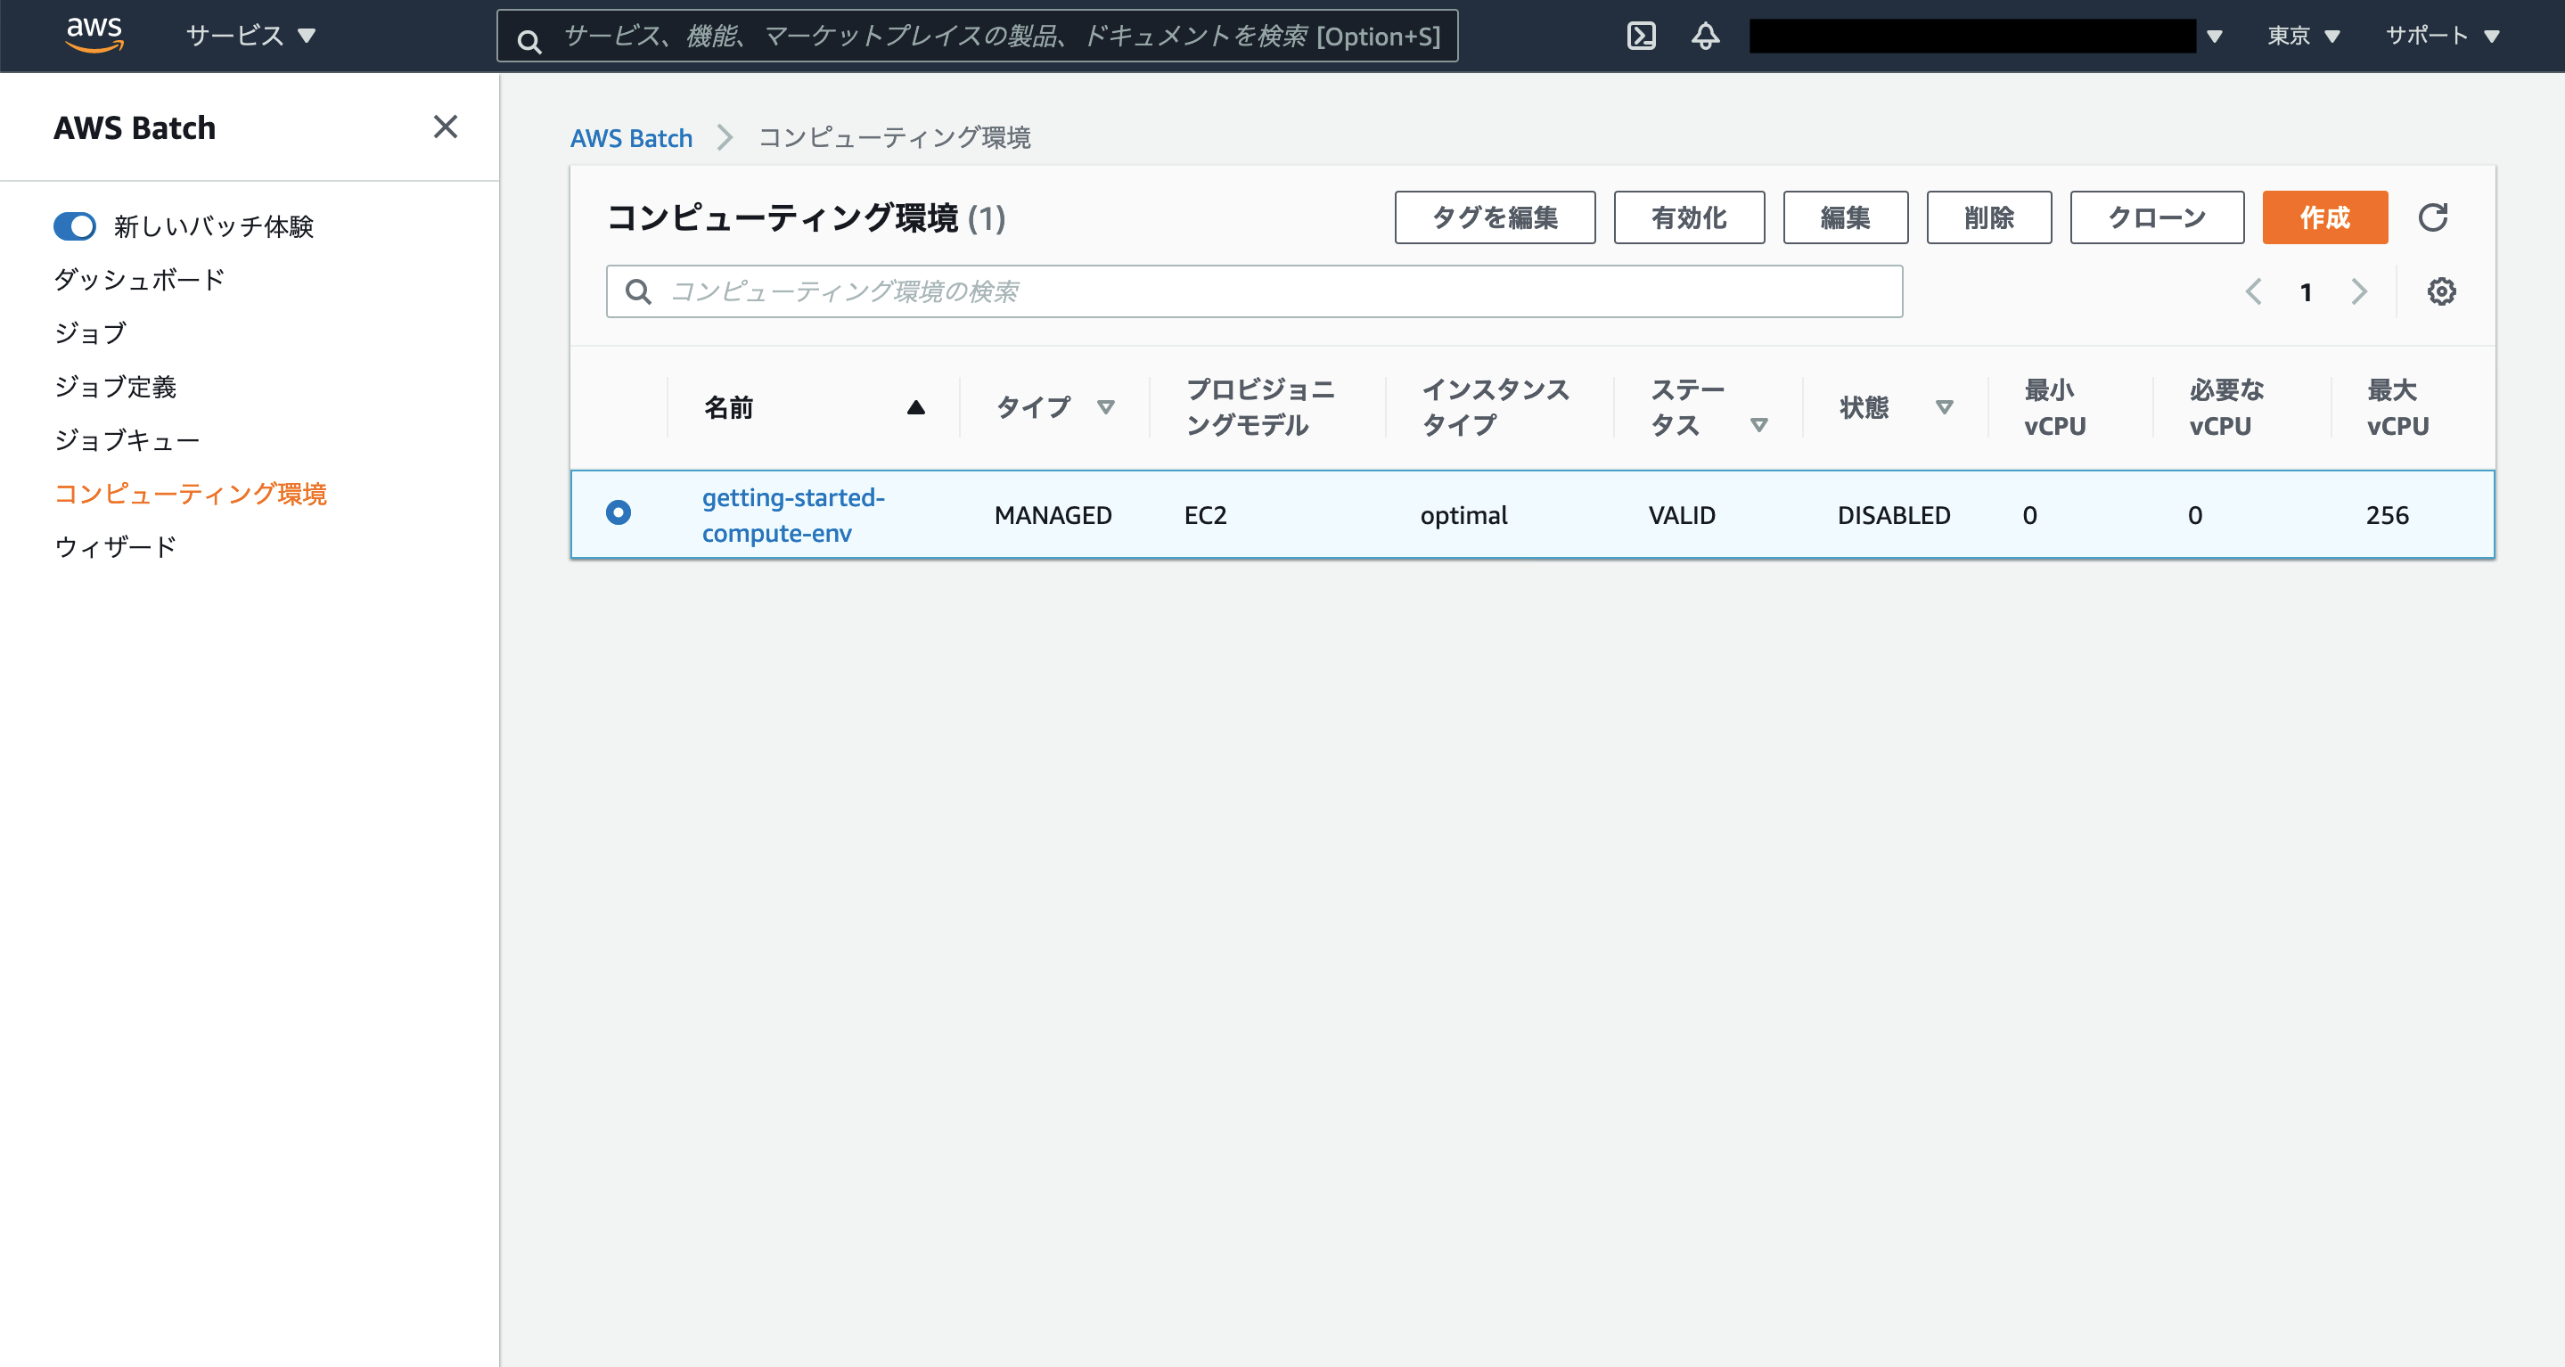This screenshot has width=2565, height=1367.
Task: Click the 必要な vCPU column header
Action: click(x=2225, y=407)
